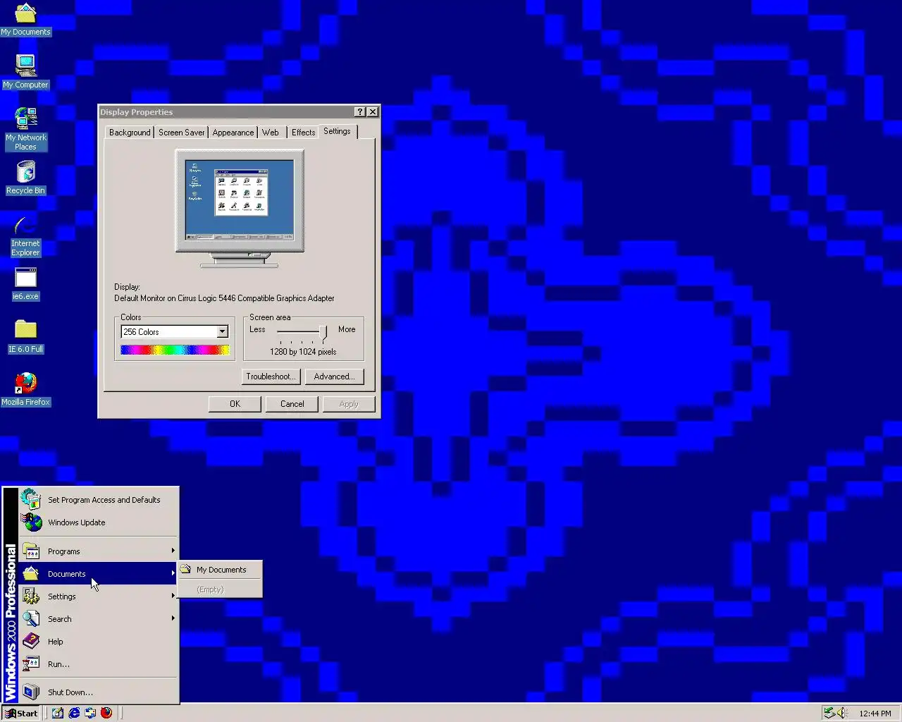902x722 pixels.
Task: Click the volume speaker tray icon
Action: coord(841,713)
